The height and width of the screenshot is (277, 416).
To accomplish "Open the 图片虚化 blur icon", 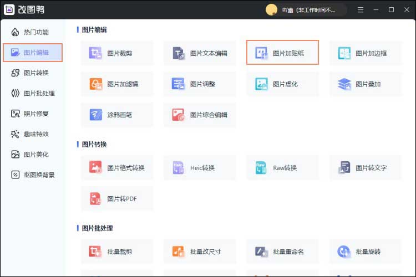I will tap(261, 84).
